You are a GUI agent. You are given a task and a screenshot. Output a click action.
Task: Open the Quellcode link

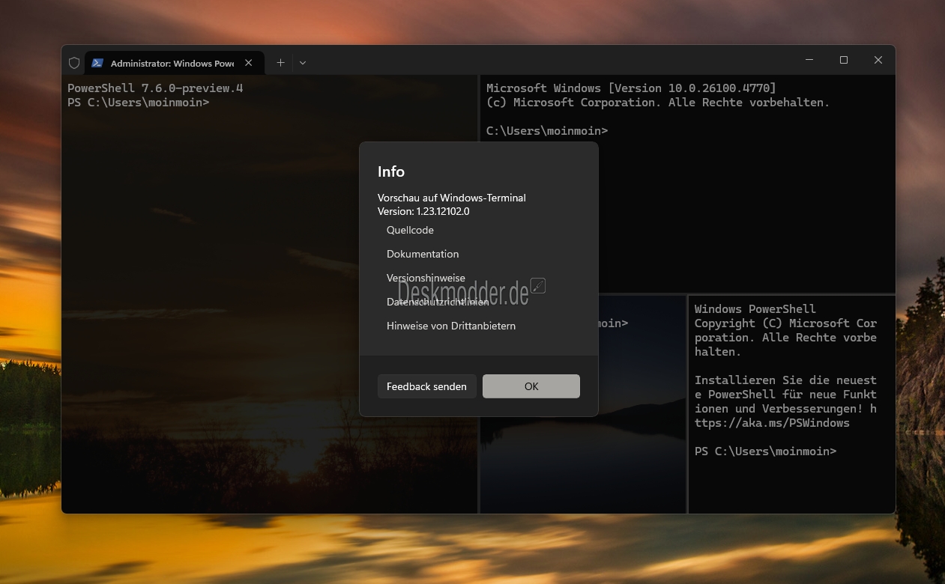coord(410,230)
